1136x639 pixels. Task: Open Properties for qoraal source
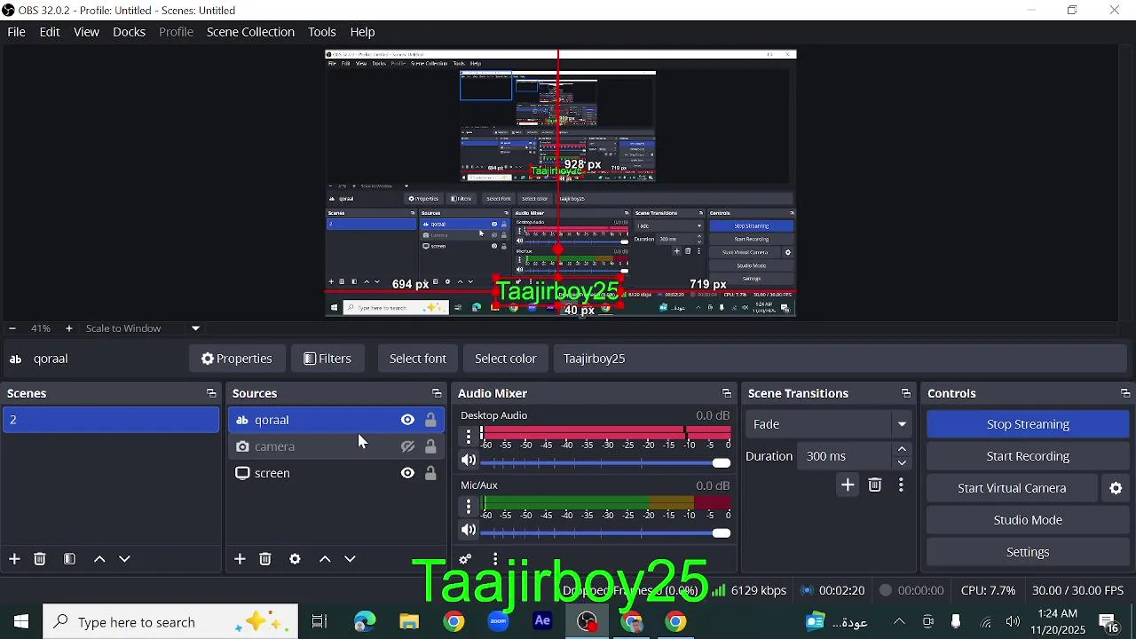tap(236, 359)
